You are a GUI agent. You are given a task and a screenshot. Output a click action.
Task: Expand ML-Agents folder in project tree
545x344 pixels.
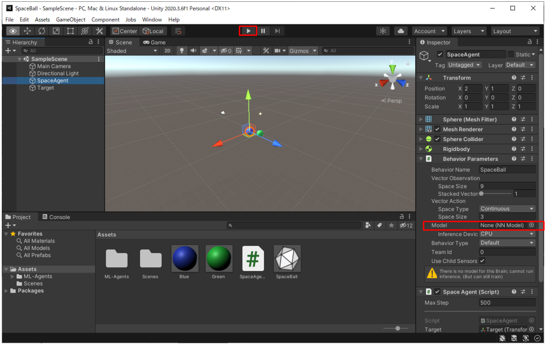pyautogui.click(x=13, y=276)
